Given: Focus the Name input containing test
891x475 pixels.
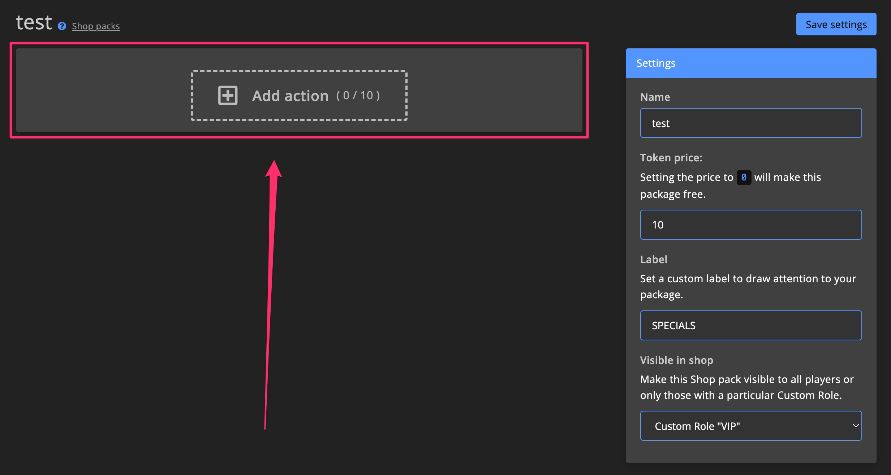Looking at the screenshot, I should click(751, 123).
